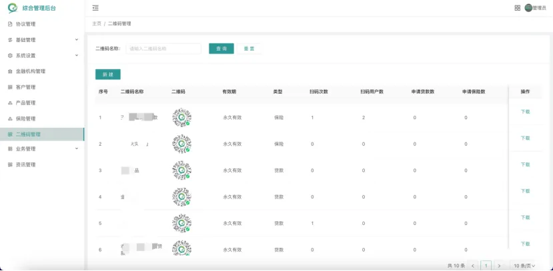
Task: Open the grid apps icon in header
Action: pyautogui.click(x=518, y=8)
